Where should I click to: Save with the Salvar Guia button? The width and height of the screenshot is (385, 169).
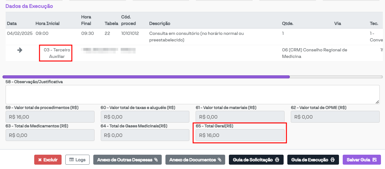[362, 160]
